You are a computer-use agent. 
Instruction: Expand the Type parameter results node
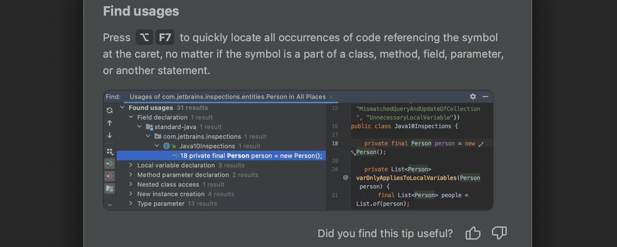click(x=131, y=203)
